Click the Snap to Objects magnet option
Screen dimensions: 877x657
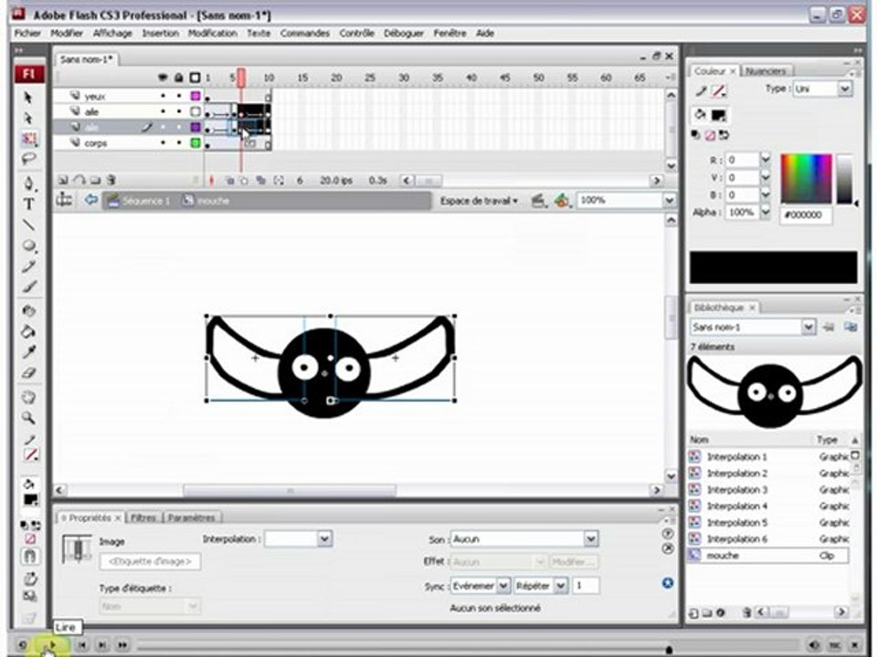click(x=29, y=557)
